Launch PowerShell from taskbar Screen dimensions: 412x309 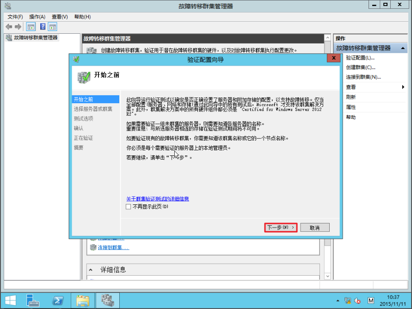(58, 300)
